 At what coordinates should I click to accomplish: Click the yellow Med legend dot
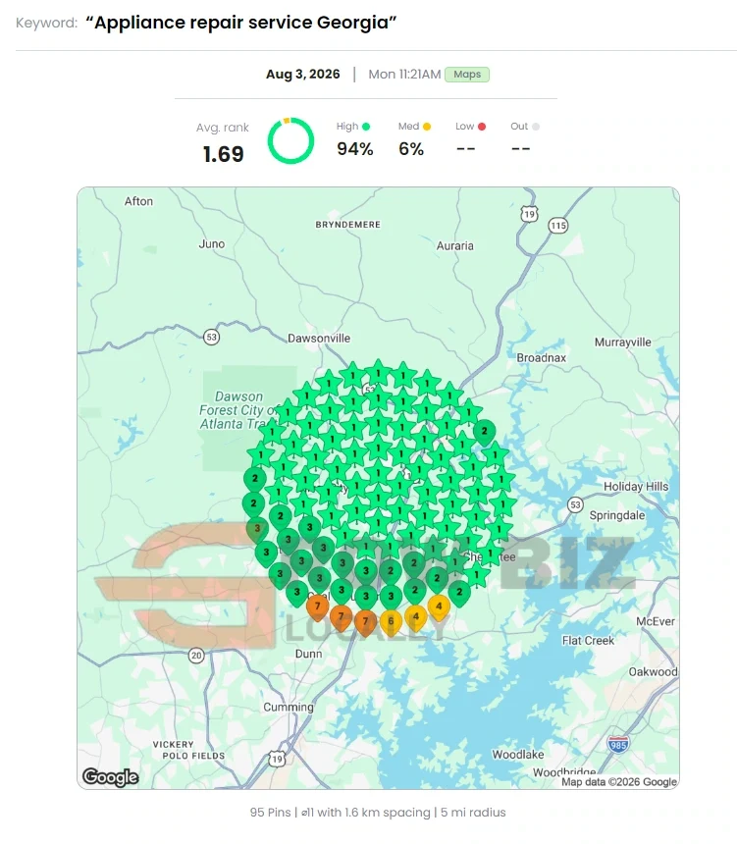tap(427, 127)
